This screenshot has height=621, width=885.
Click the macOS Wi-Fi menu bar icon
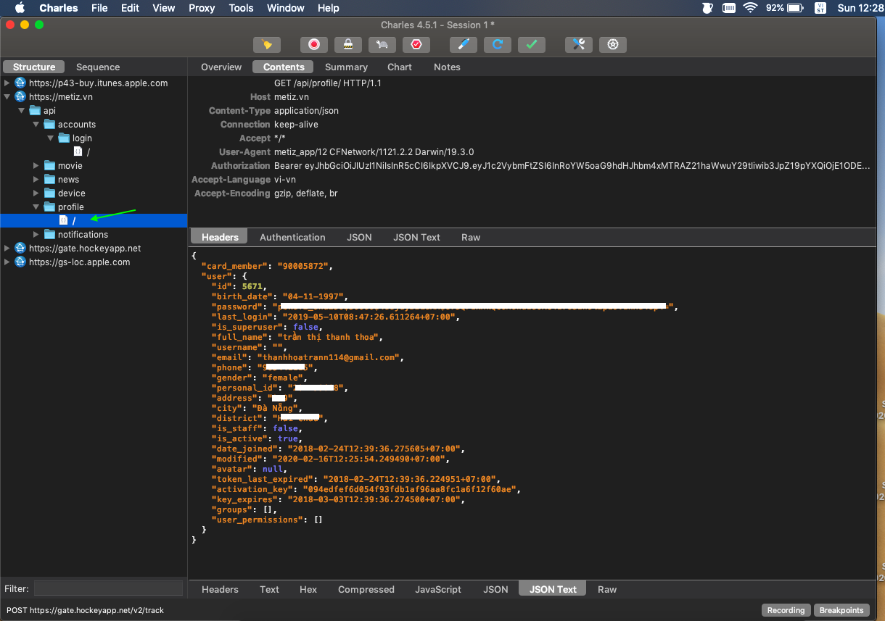pyautogui.click(x=749, y=8)
